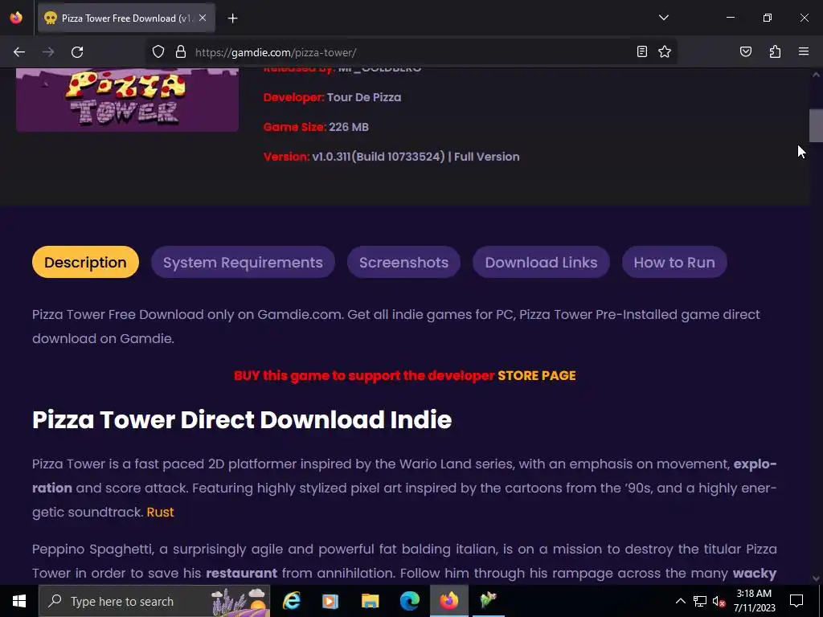
Task: Open the How to Run tab
Action: [x=674, y=262]
